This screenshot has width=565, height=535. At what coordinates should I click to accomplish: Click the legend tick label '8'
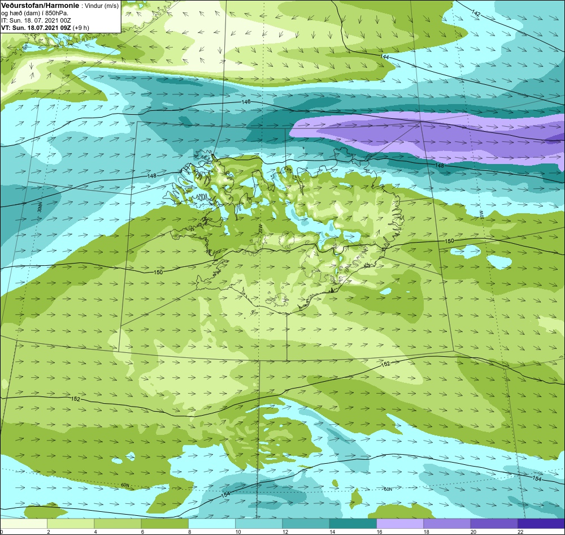189,532
